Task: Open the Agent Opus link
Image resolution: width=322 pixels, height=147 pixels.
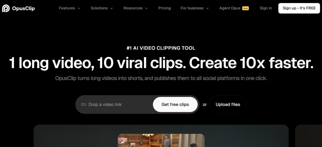Action: [x=230, y=8]
